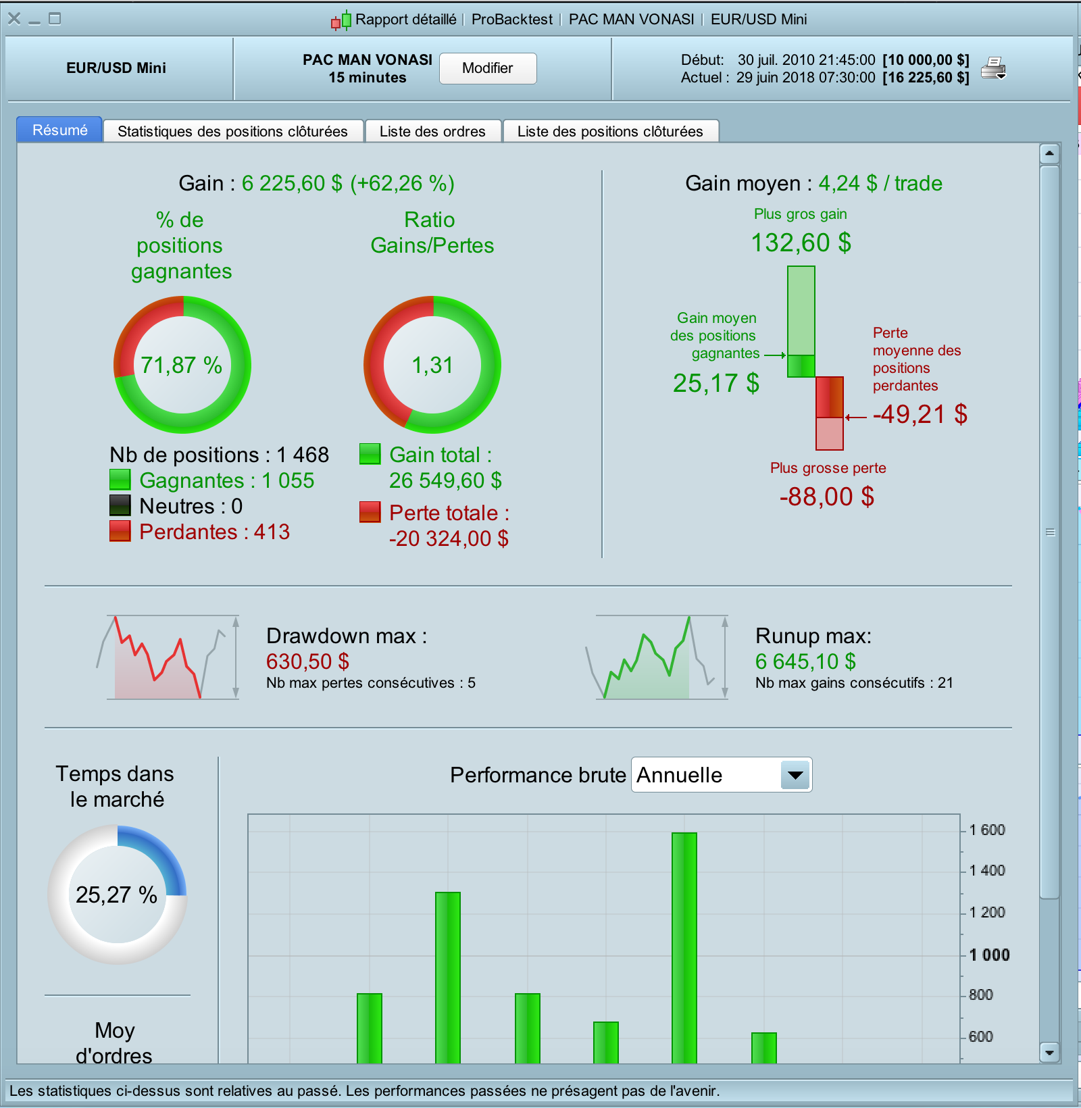Image resolution: width=1081 pixels, height=1108 pixels.
Task: Click the drawdown max chart thumbnail
Action: tap(168, 657)
